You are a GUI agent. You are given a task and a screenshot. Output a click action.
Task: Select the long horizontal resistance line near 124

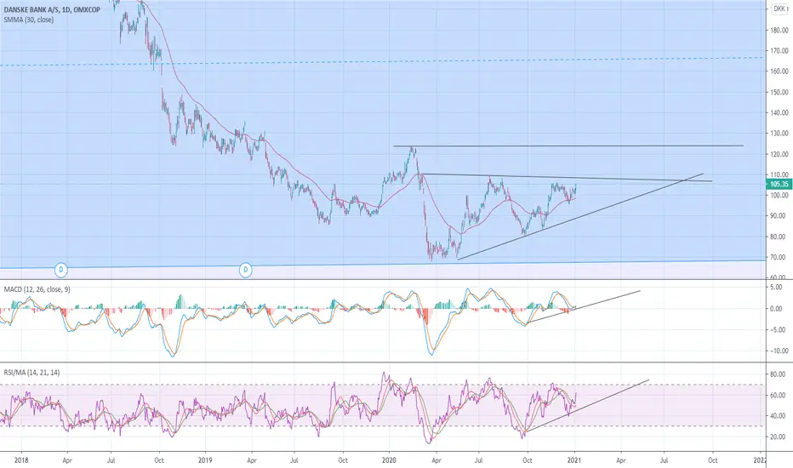(x=568, y=146)
